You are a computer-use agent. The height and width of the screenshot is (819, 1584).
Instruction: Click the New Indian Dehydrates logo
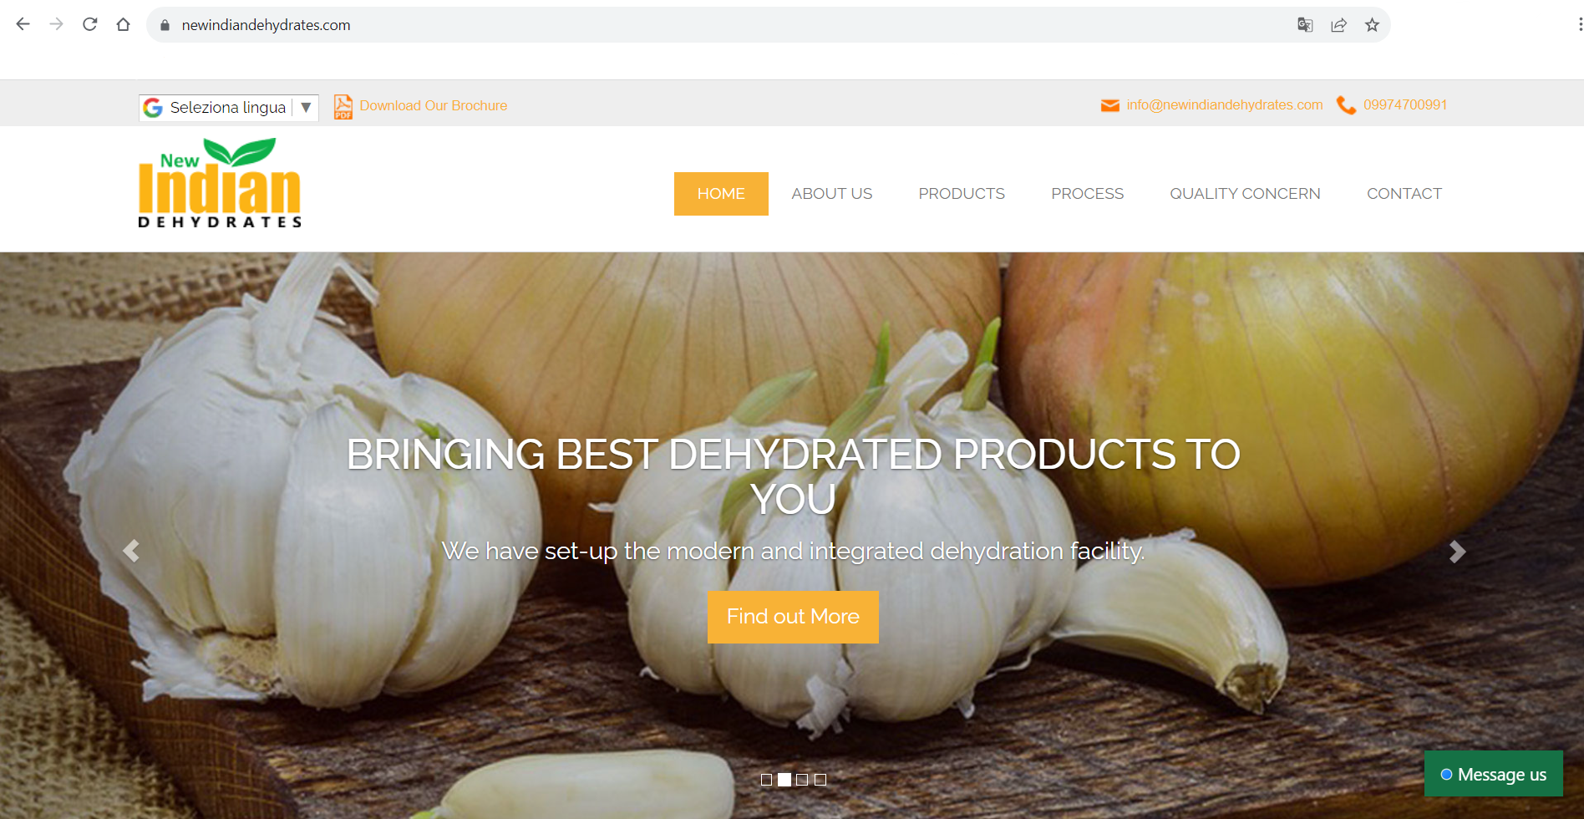tap(220, 183)
